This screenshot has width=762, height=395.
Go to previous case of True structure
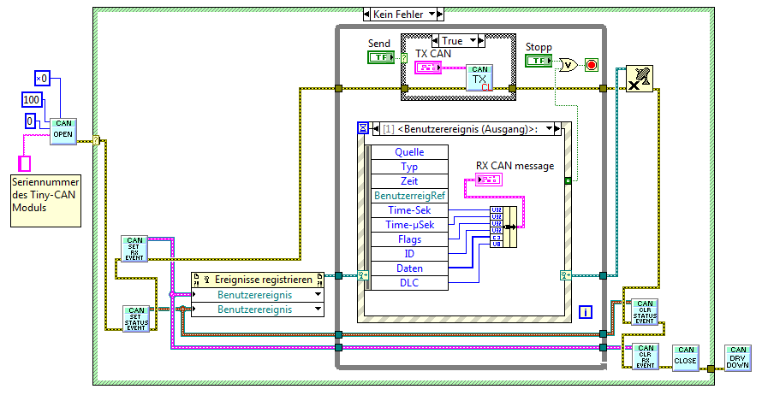pos(436,41)
